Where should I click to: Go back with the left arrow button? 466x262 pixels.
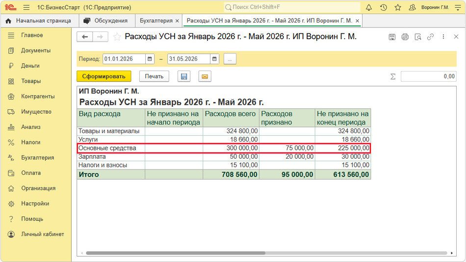[x=85, y=37]
